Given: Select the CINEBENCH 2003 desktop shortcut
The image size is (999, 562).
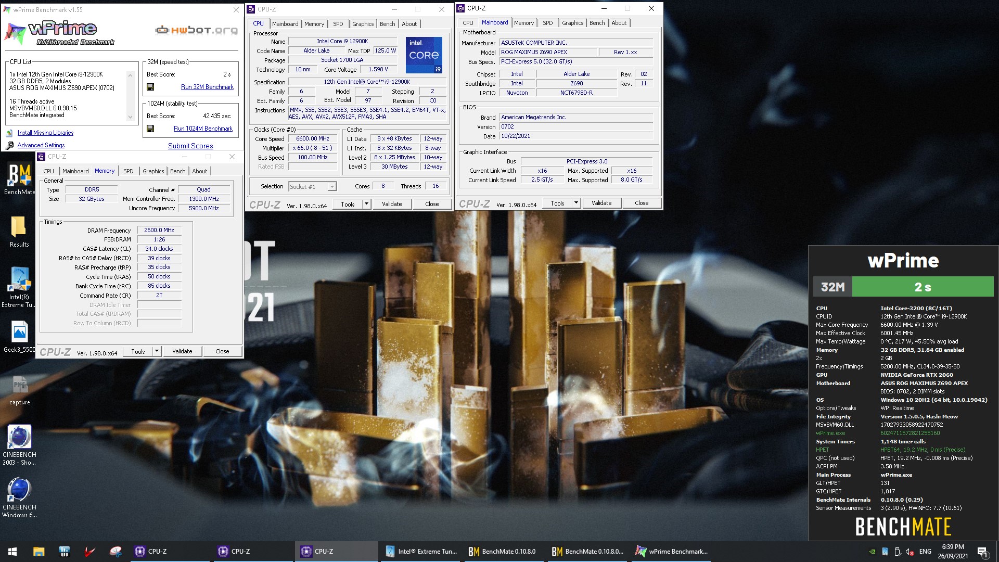Looking at the screenshot, I should coord(19,445).
